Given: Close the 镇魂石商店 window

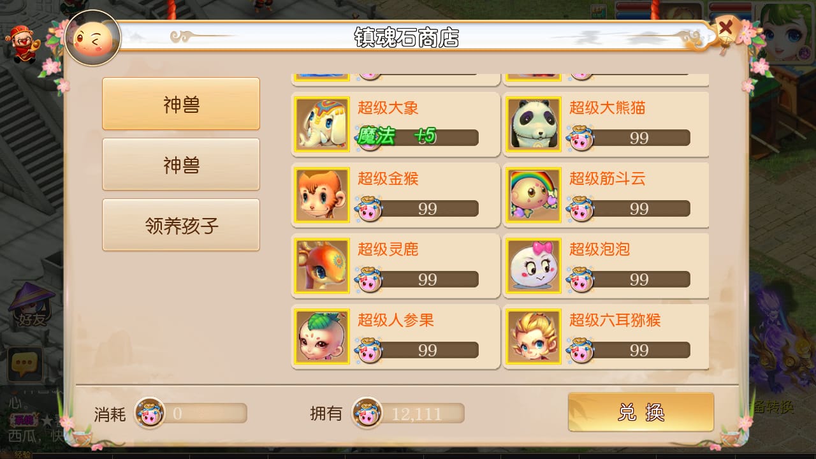Looking at the screenshot, I should click(x=725, y=29).
